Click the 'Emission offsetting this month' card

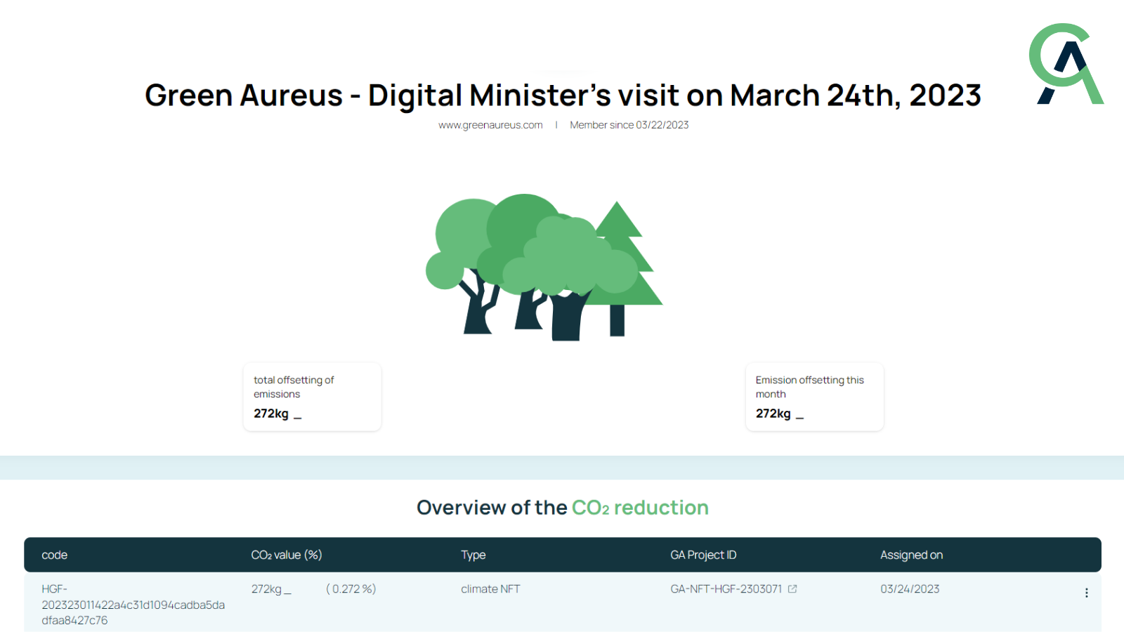click(814, 397)
